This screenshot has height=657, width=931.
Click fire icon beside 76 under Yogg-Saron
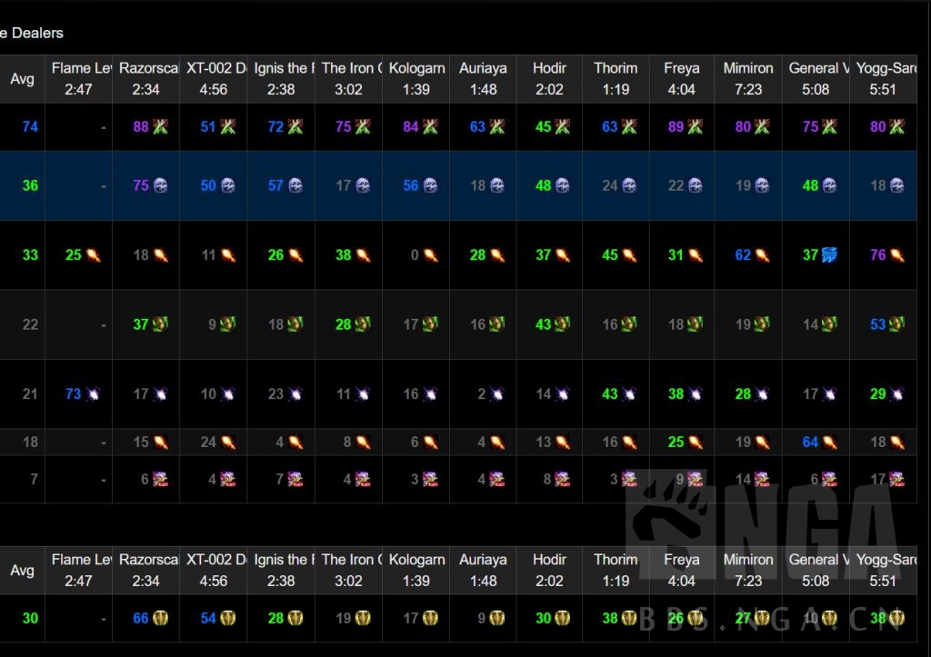coord(897,255)
